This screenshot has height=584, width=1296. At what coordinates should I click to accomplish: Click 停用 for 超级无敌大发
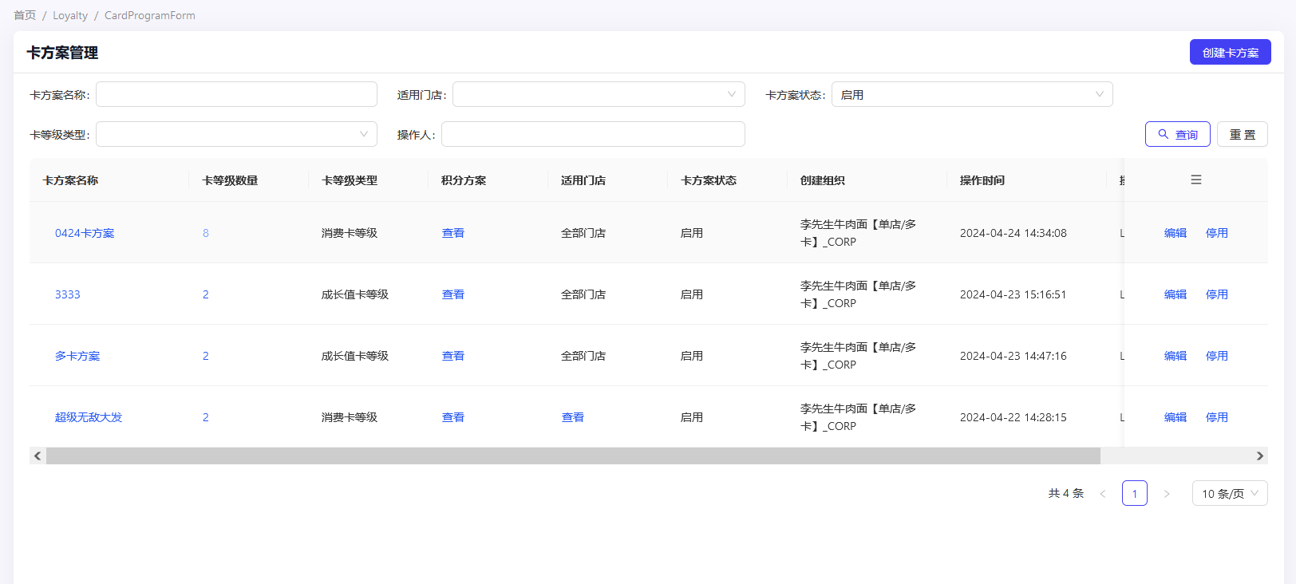coord(1217,417)
